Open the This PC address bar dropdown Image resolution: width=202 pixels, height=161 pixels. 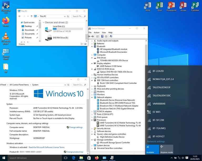tap(65, 16)
